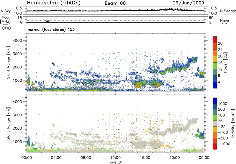This screenshot has width=236, height=164.
Task: Click the 'N.Sky' legend label
Action: (x=6, y=11)
